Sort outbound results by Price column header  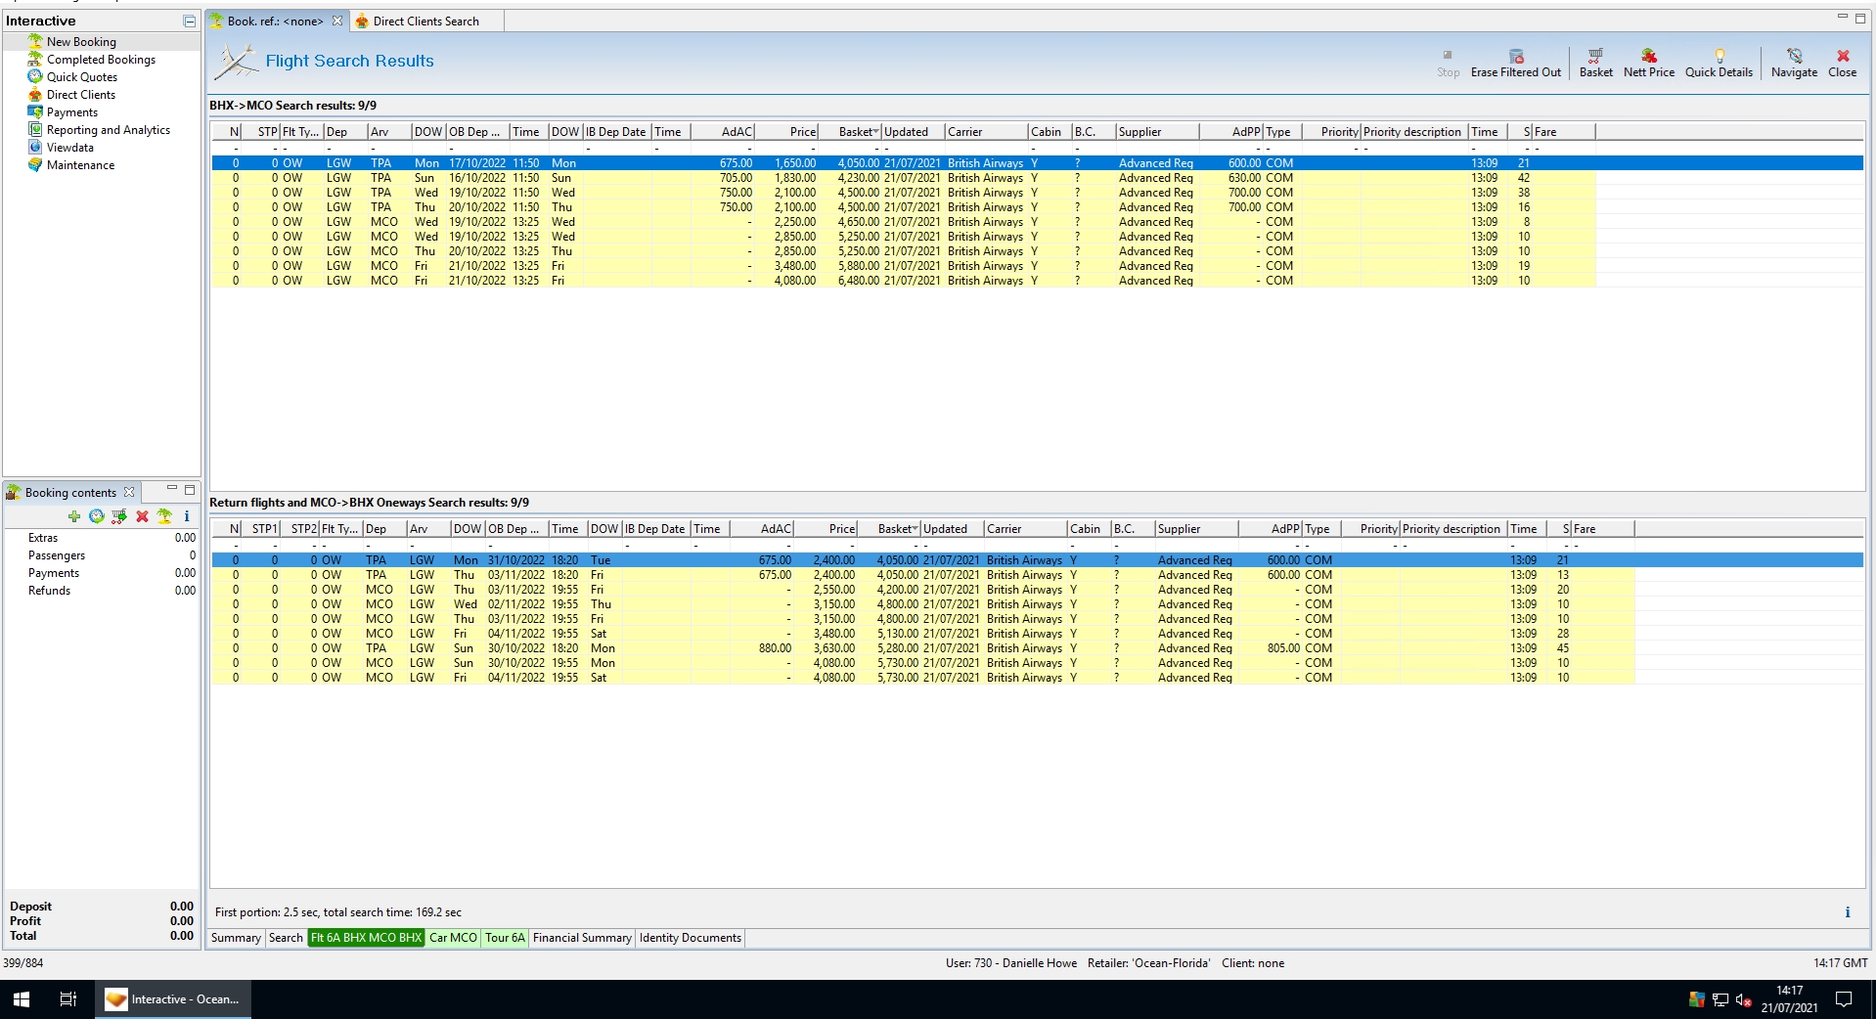787,132
